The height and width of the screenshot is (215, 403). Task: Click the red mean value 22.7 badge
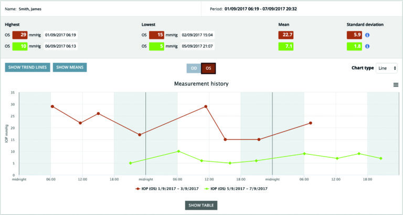coord(287,35)
